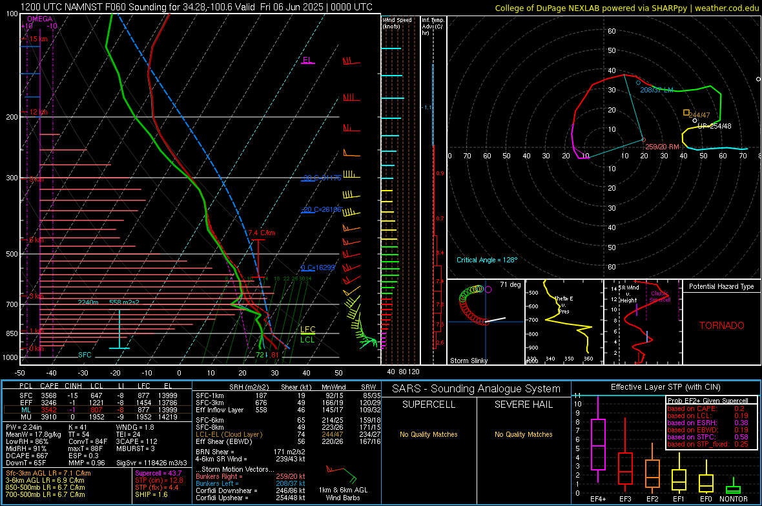Click the Wind Speed (knots) panel header
Image resolution: width=762 pixels, height=506 pixels.
[397, 23]
